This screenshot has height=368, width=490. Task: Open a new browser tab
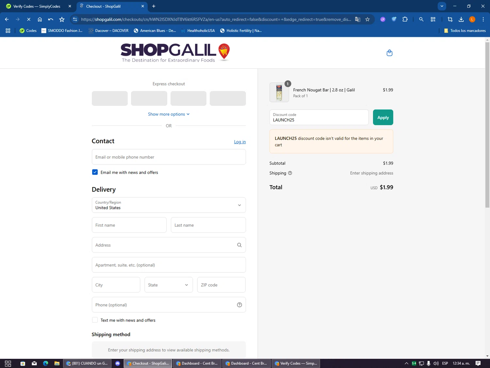(154, 6)
